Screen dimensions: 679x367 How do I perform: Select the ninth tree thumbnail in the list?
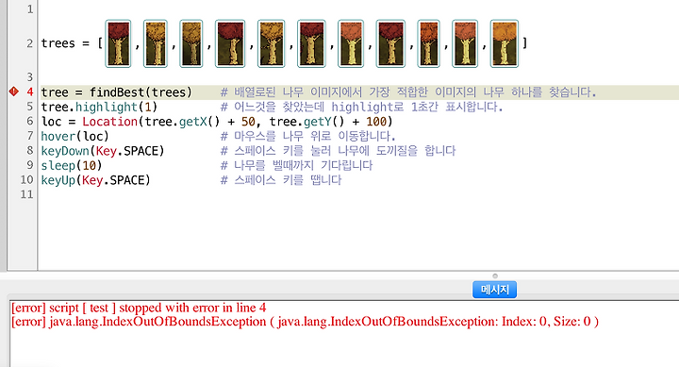[x=429, y=43]
